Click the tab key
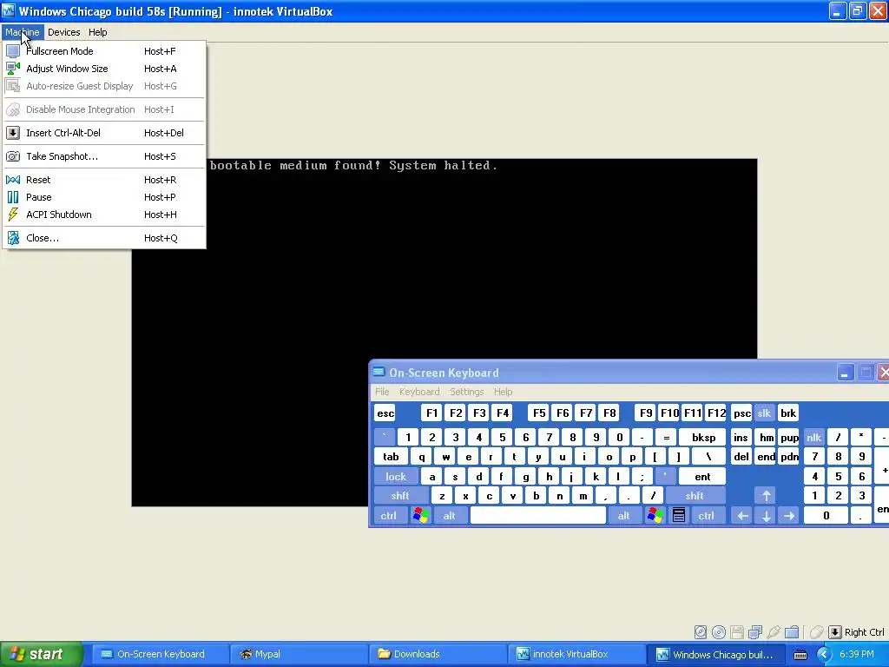Image resolution: width=889 pixels, height=667 pixels. click(x=391, y=457)
